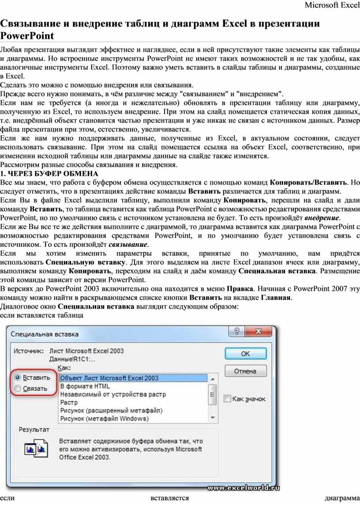Click the list's scroll down arrow

[x=212, y=418]
